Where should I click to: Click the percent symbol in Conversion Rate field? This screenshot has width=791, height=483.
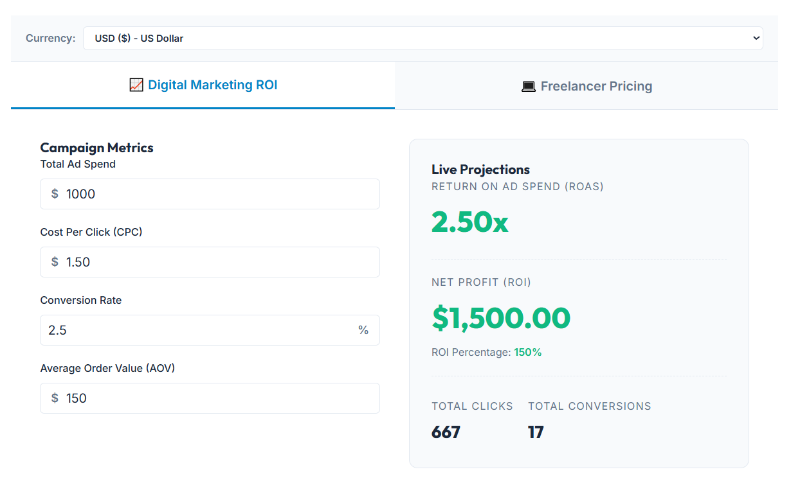click(363, 329)
